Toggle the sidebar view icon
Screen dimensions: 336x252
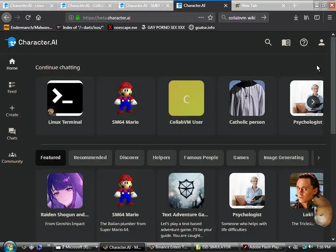[317, 18]
